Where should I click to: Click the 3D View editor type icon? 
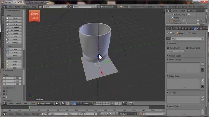pos(5,103)
